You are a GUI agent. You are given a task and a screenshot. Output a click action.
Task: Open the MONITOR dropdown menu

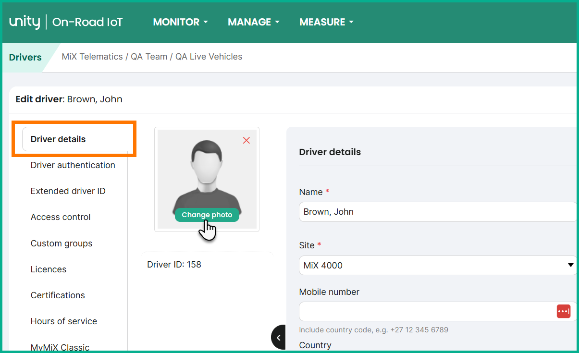180,22
